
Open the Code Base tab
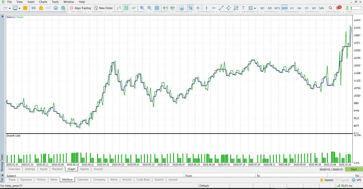coord(143,180)
